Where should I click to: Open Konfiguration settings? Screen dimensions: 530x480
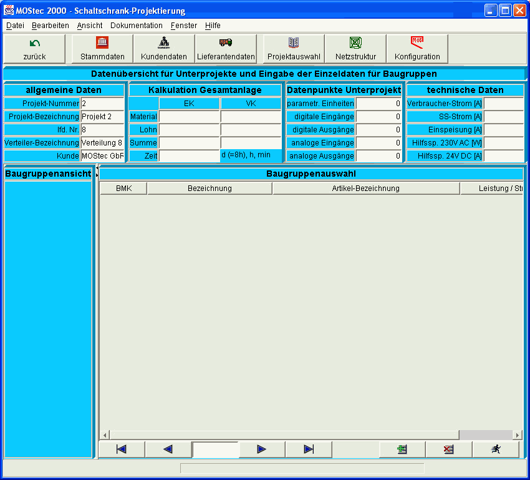pyautogui.click(x=417, y=49)
